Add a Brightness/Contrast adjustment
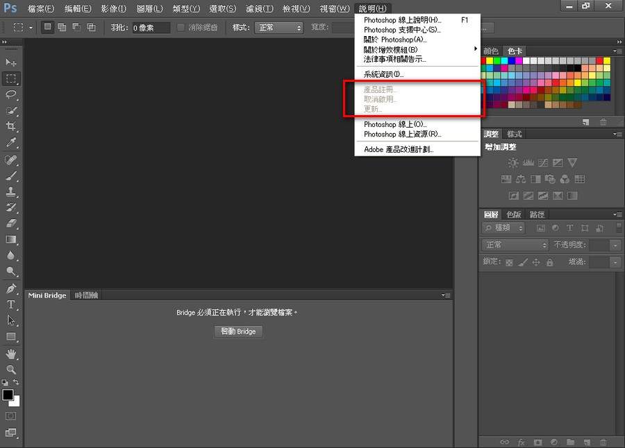Screen dimensions: 625x448 pos(513,162)
